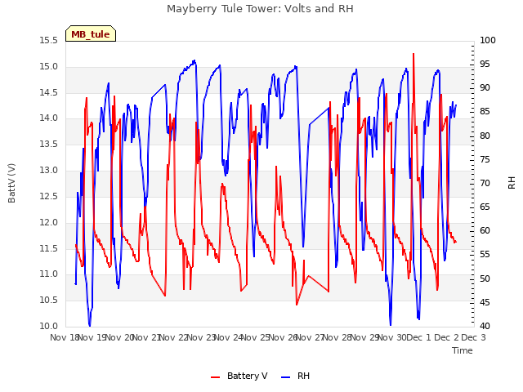Click the 14.0 voltage axis value
523x392 pixels.
tap(48, 118)
